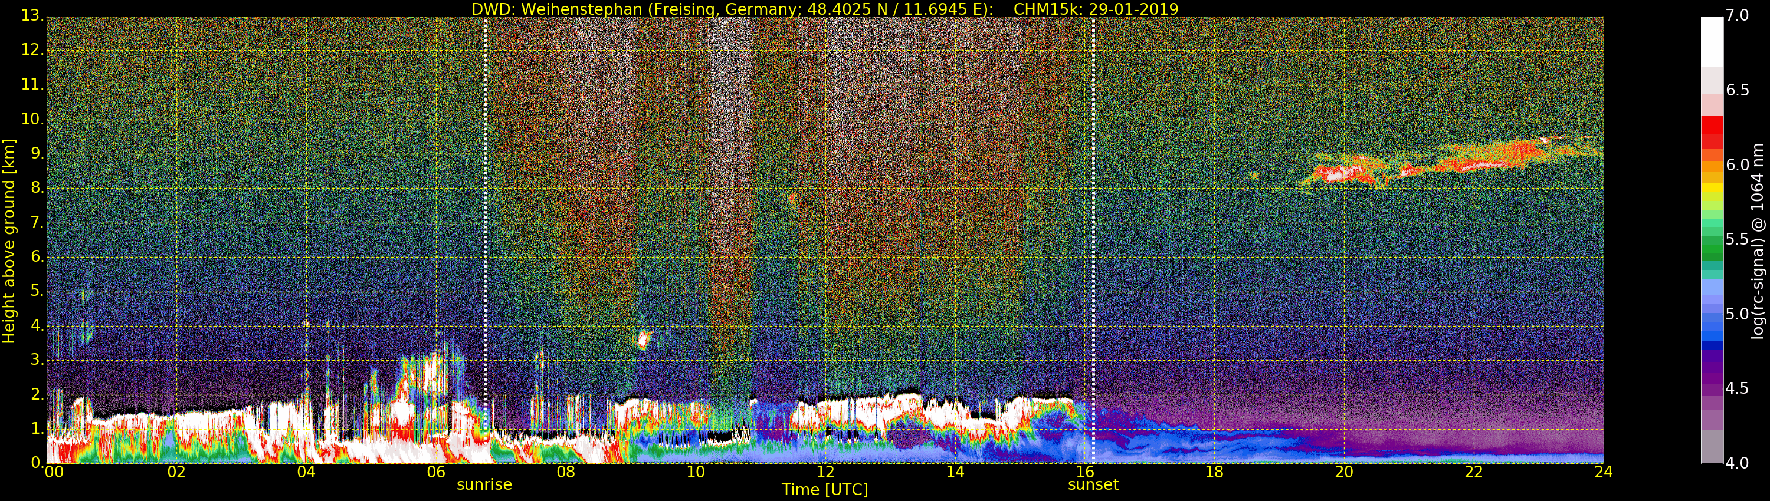Click the white dotted sunset marker line

point(1093,240)
